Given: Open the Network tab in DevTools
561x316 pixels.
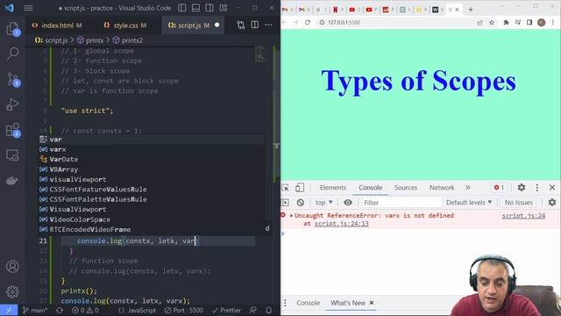Looking at the screenshot, I should click(x=442, y=187).
